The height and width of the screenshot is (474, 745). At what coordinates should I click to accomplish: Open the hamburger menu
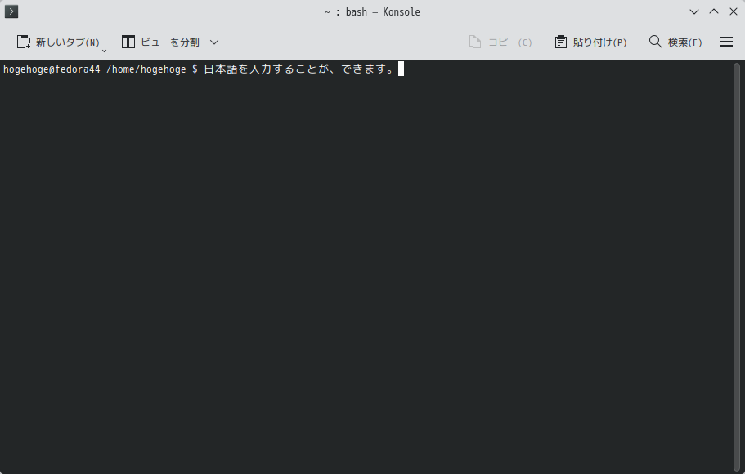point(726,42)
